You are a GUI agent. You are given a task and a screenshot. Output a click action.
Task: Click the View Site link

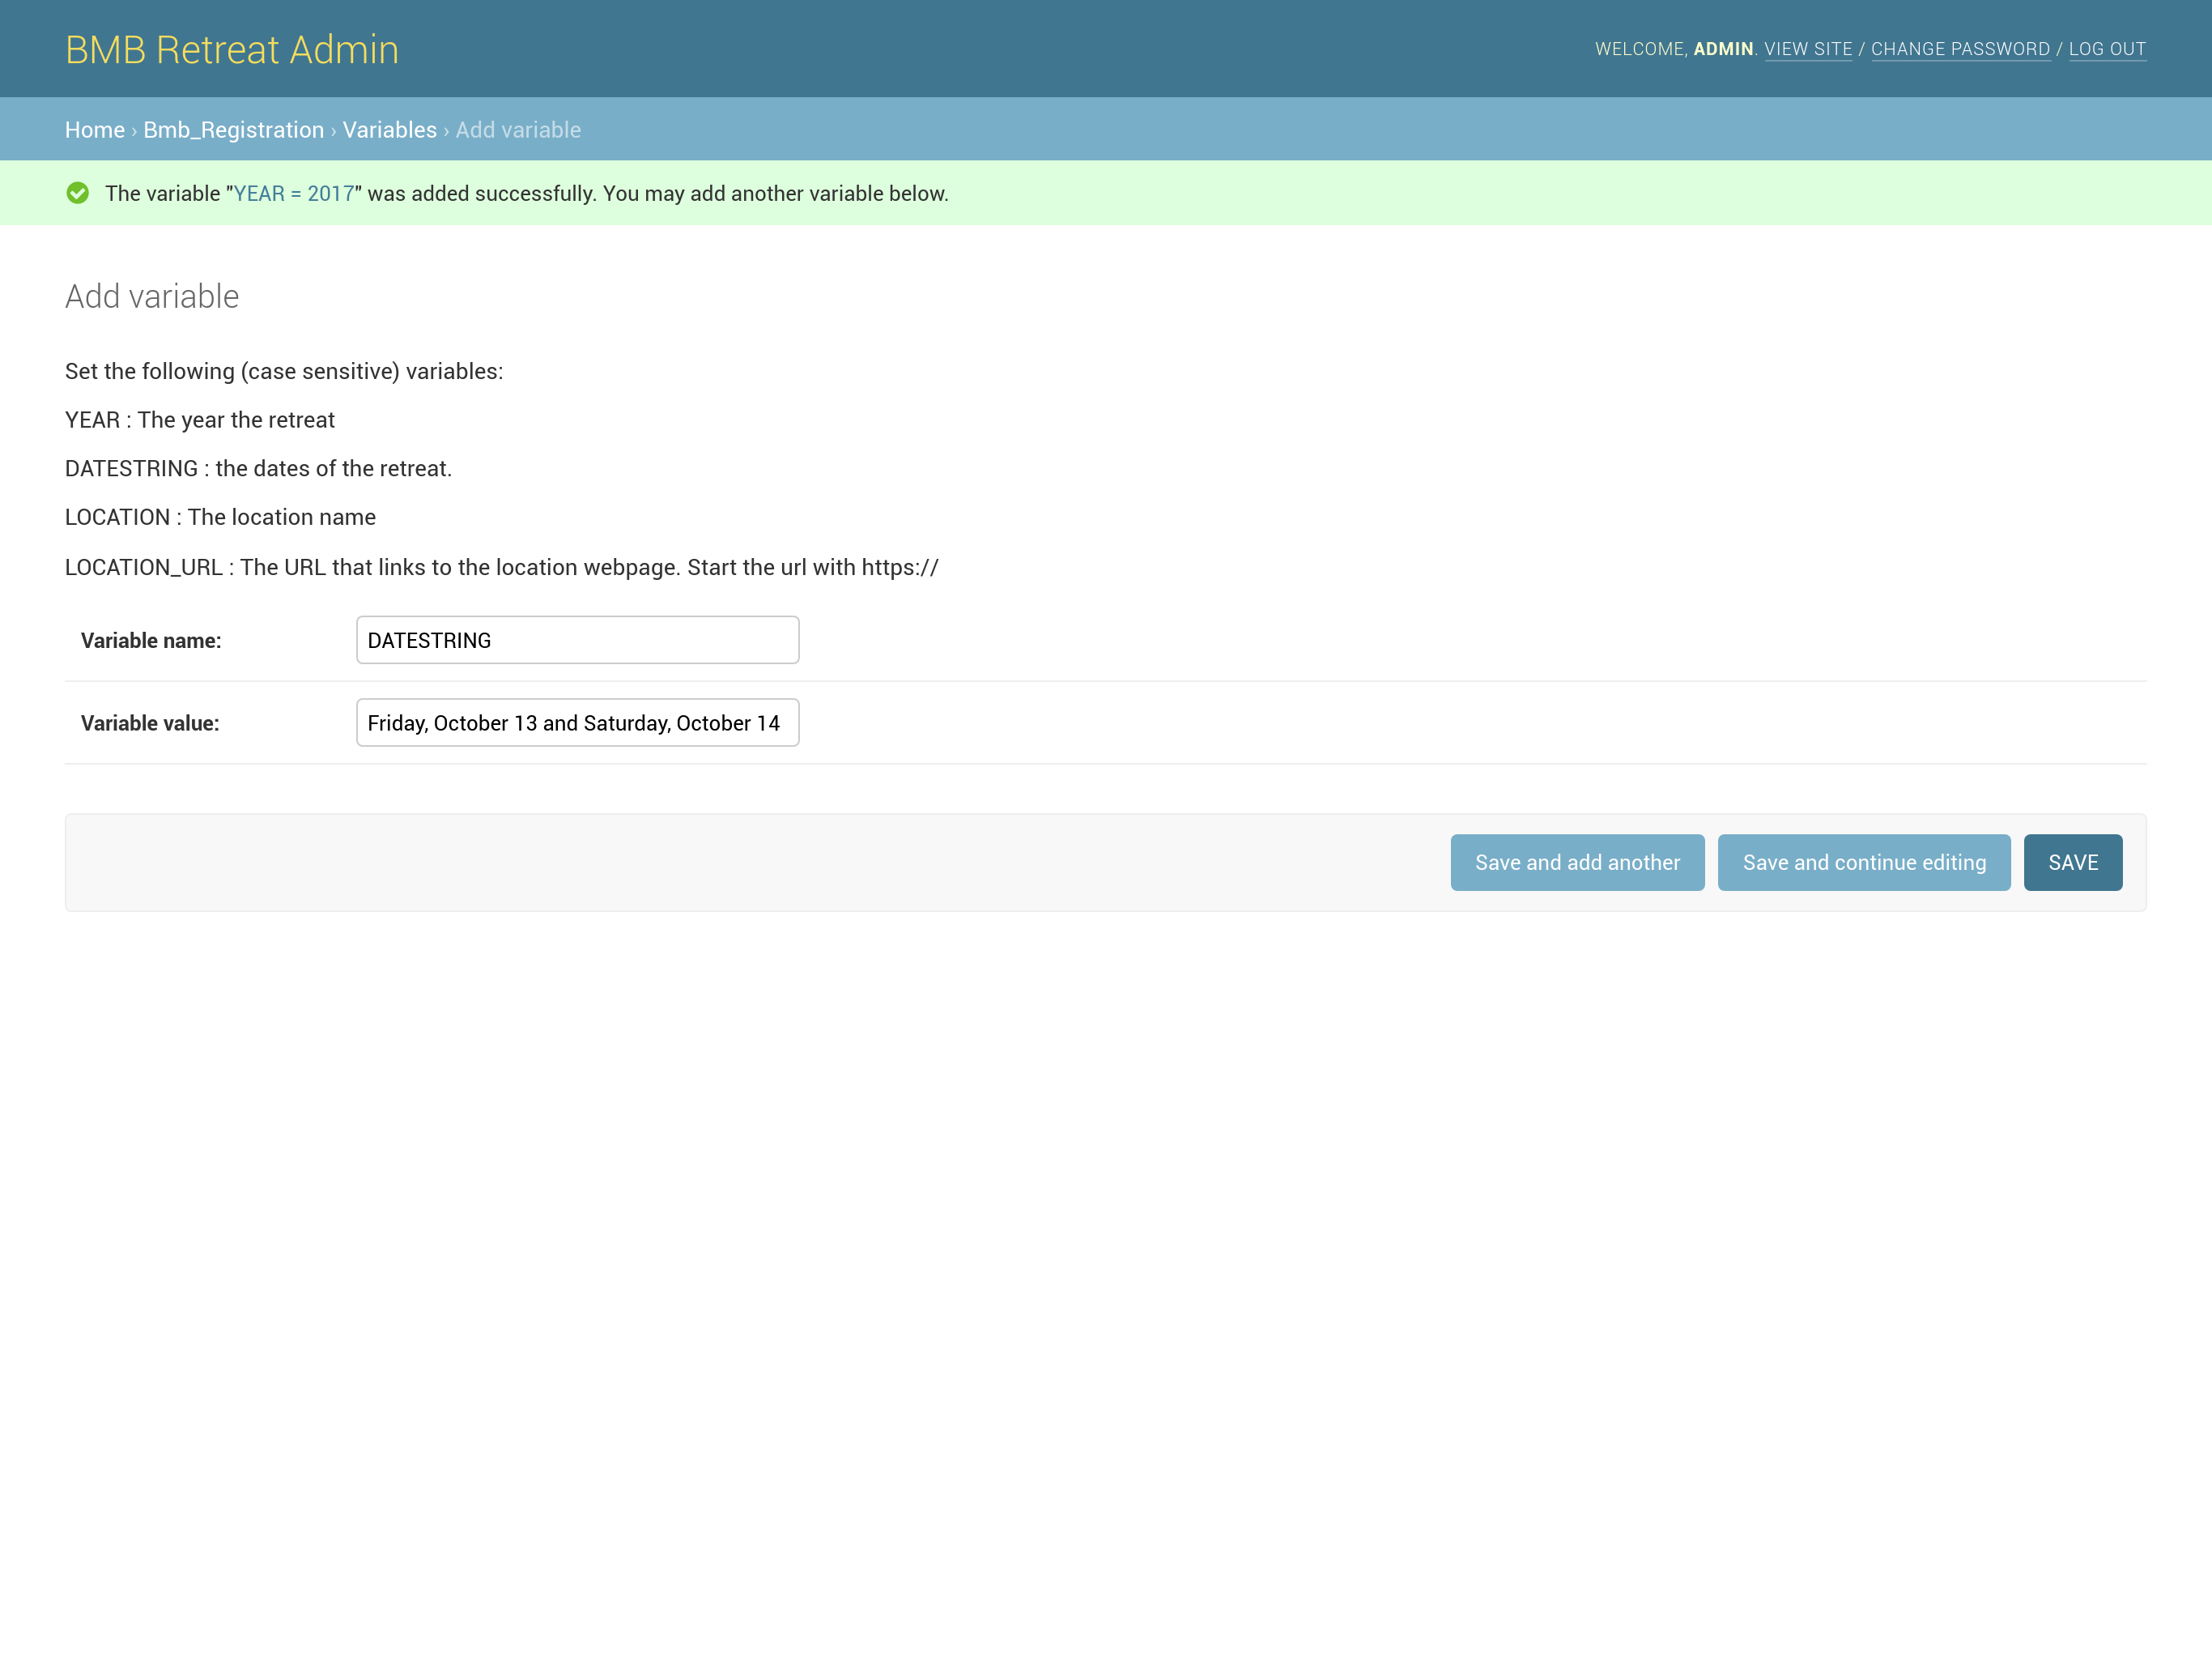click(1807, 49)
